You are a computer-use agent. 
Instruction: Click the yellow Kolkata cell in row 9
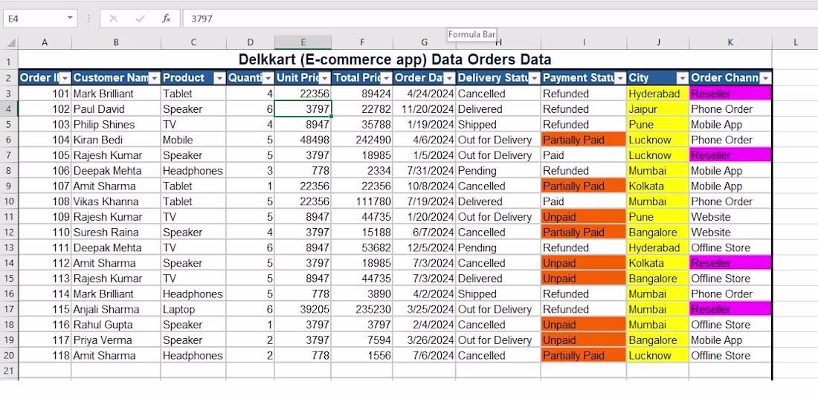point(658,186)
